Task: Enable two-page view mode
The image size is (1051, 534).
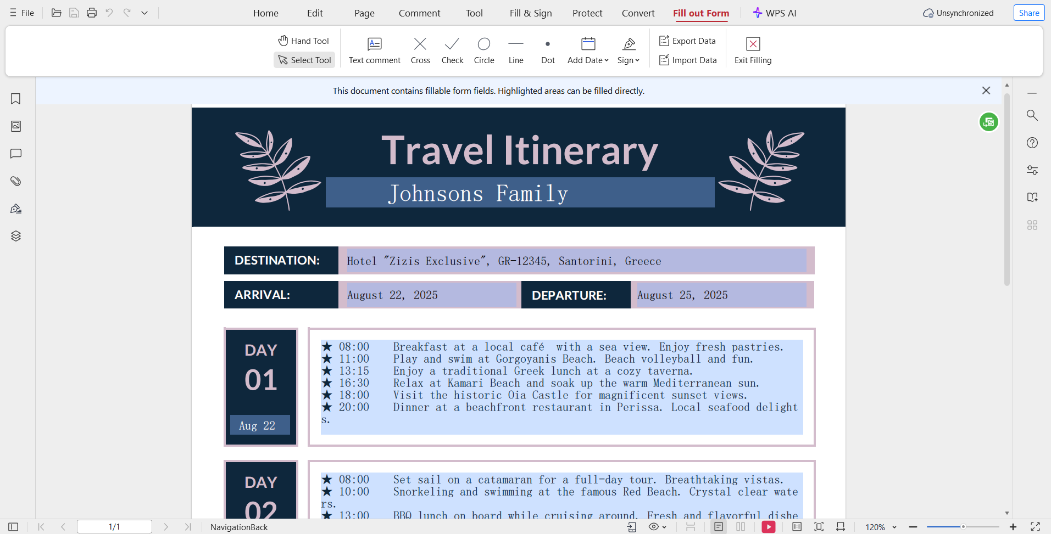Action: 741,527
